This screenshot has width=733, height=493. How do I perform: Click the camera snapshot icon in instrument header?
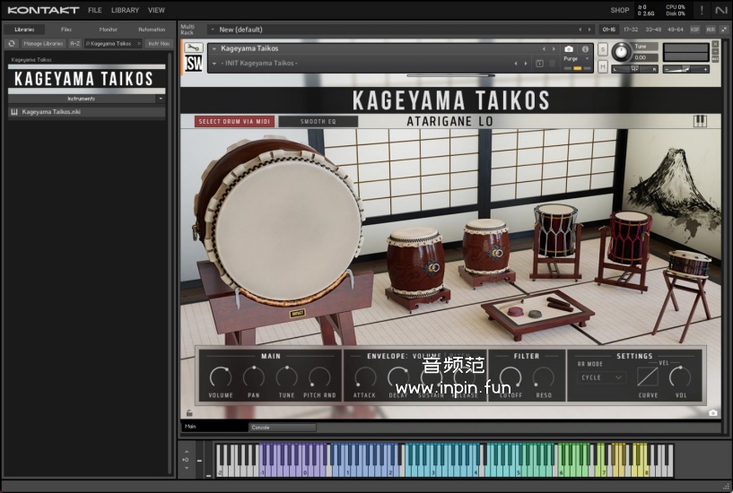[569, 49]
